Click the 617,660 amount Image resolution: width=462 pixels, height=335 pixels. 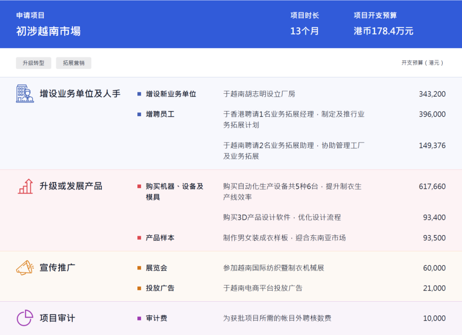coord(432,186)
